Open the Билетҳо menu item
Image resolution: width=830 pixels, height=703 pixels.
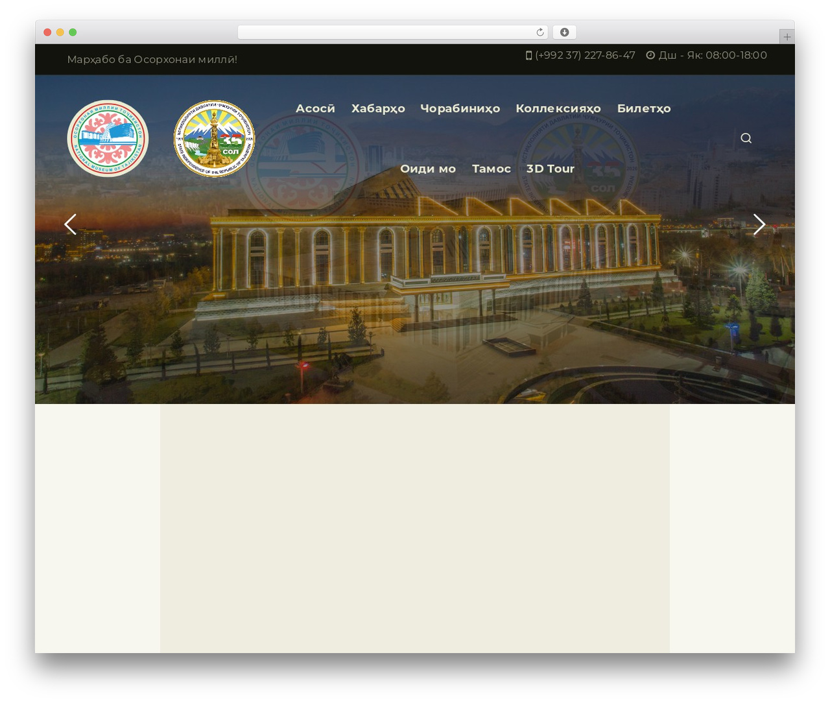(x=644, y=108)
